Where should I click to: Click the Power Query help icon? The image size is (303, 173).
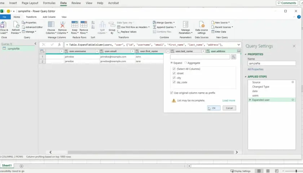coord(299,17)
